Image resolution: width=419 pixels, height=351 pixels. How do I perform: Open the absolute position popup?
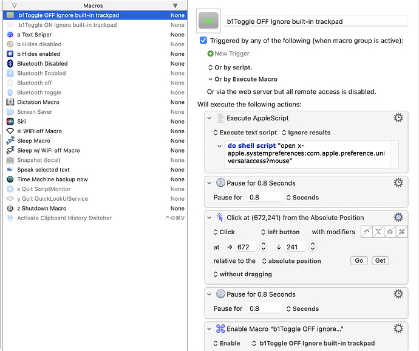291,261
